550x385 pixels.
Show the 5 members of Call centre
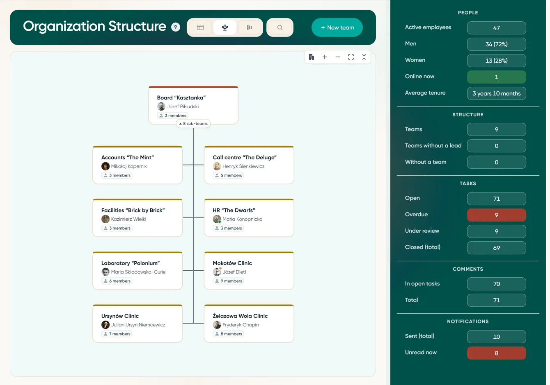click(x=229, y=175)
